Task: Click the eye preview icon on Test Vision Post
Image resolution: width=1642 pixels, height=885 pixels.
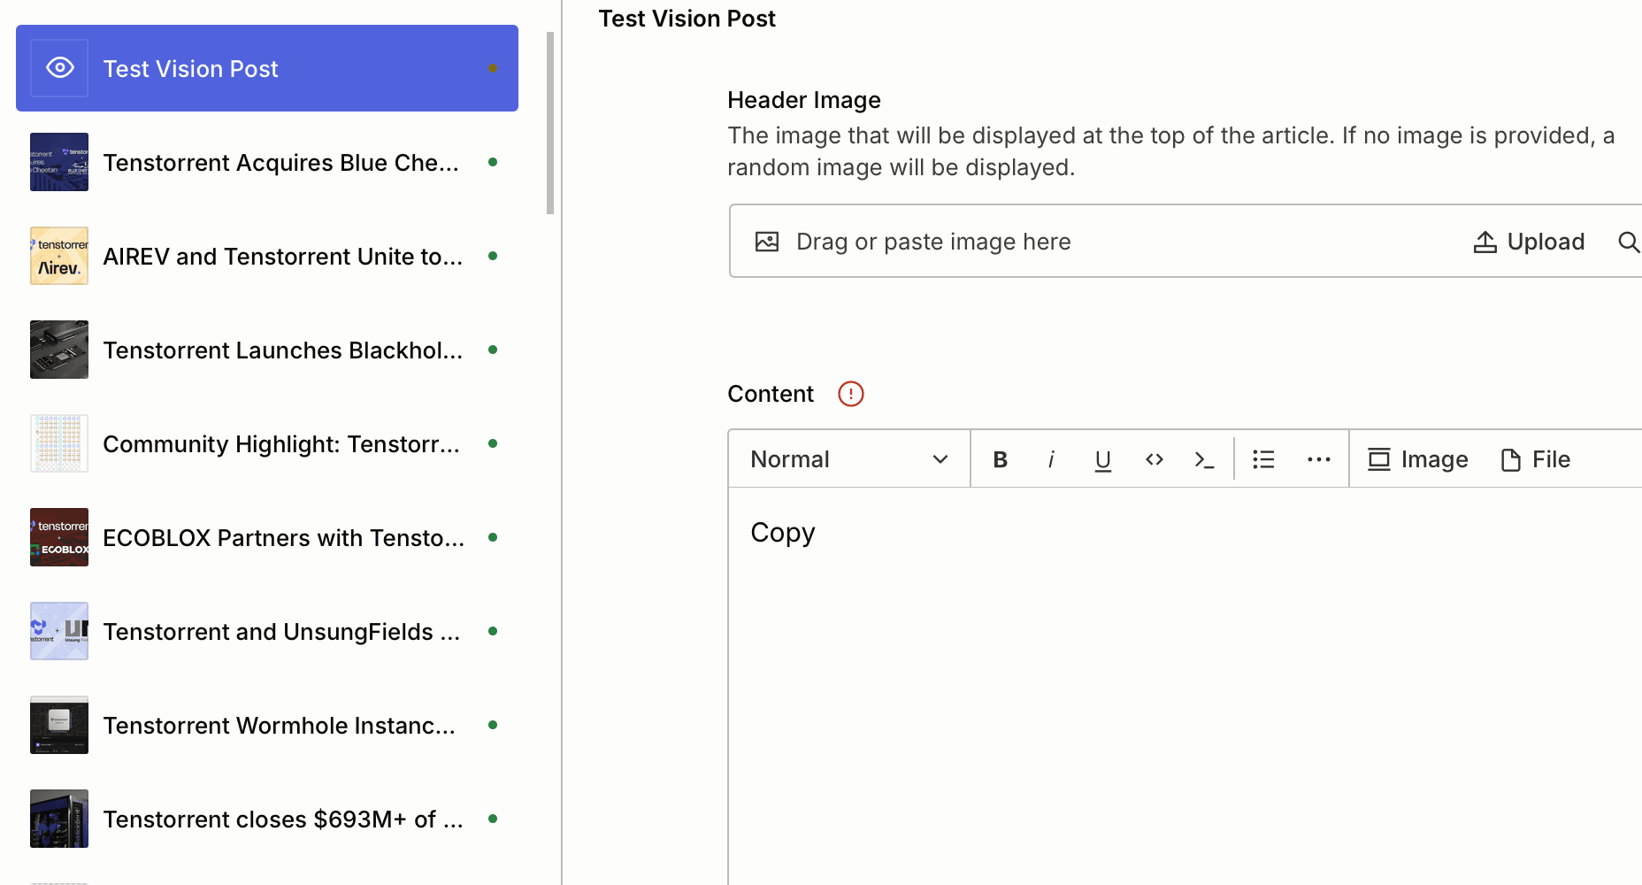Action: (x=58, y=67)
